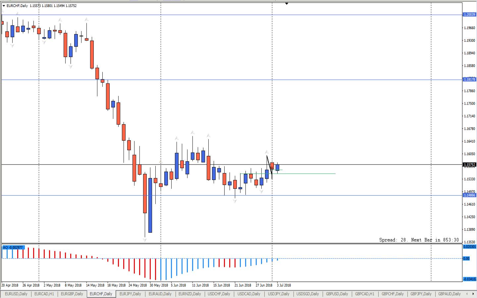Click the 8 May 2018 date label
477x298 pixels.
[73, 285]
